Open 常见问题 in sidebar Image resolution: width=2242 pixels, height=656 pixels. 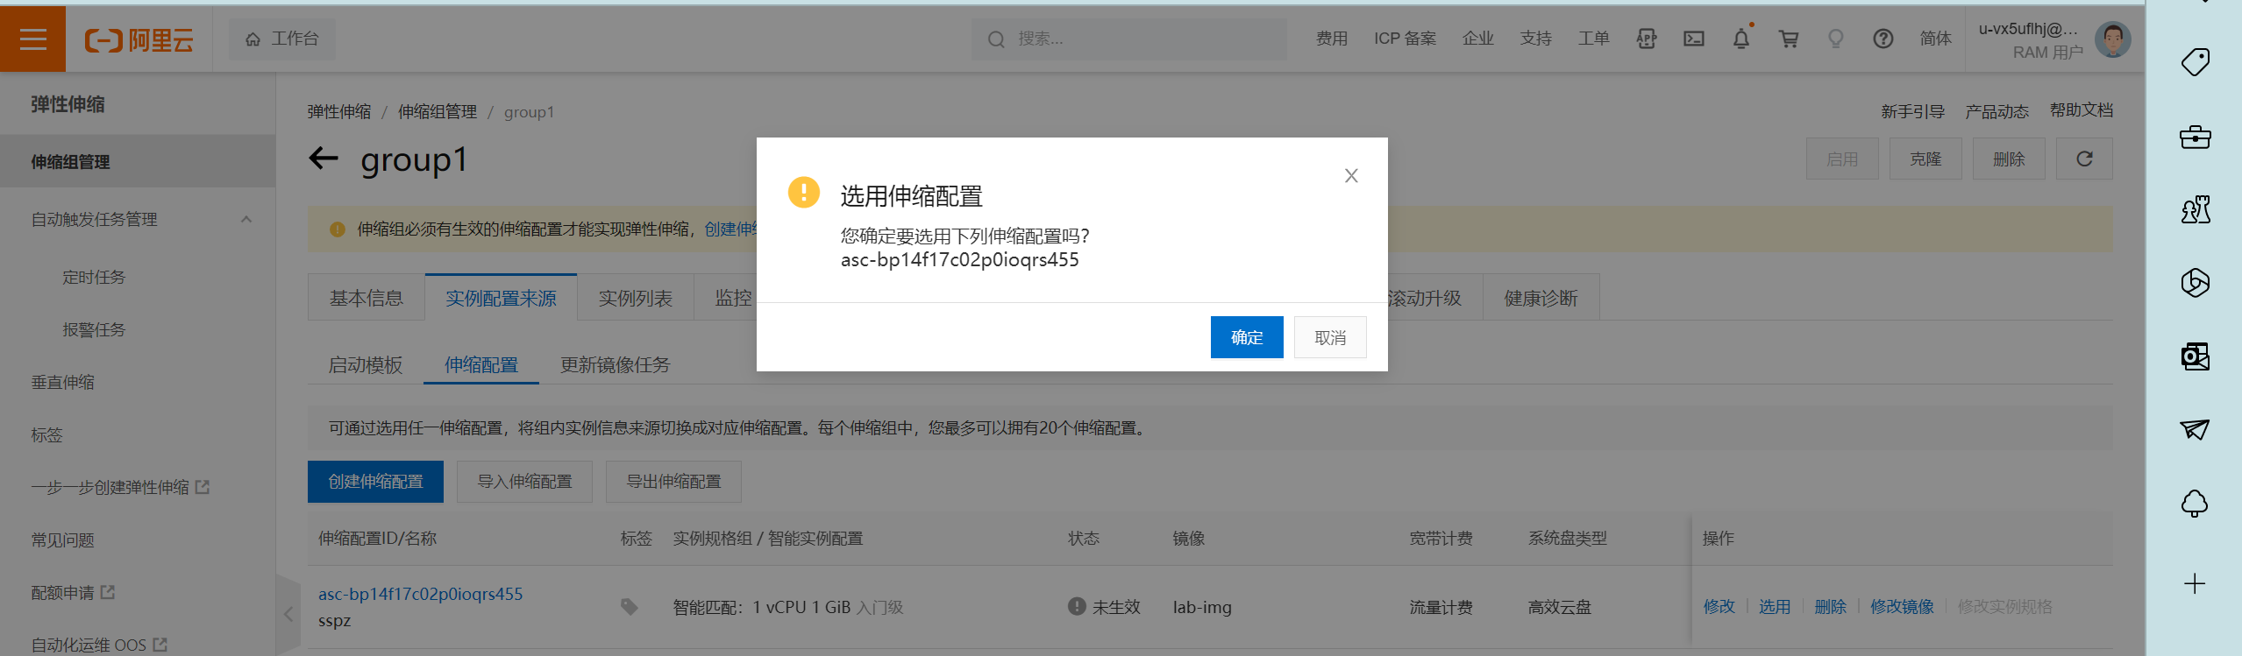pos(63,540)
